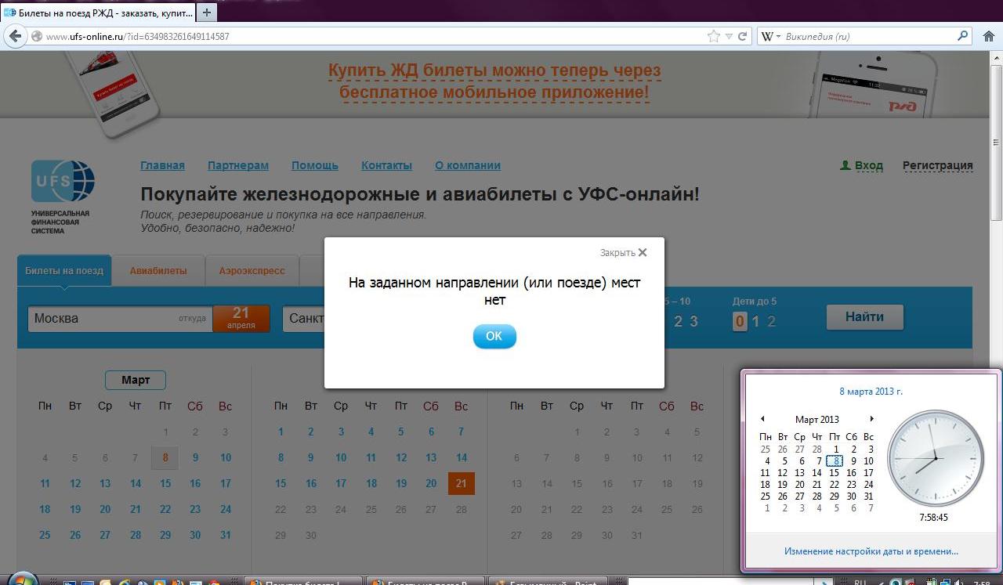
Task: Go to previous month in clock calendar
Action: click(762, 419)
